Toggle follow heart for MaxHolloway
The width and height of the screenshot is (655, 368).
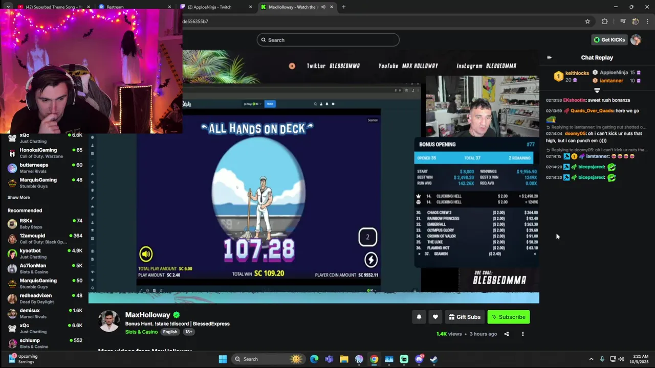[x=435, y=317]
